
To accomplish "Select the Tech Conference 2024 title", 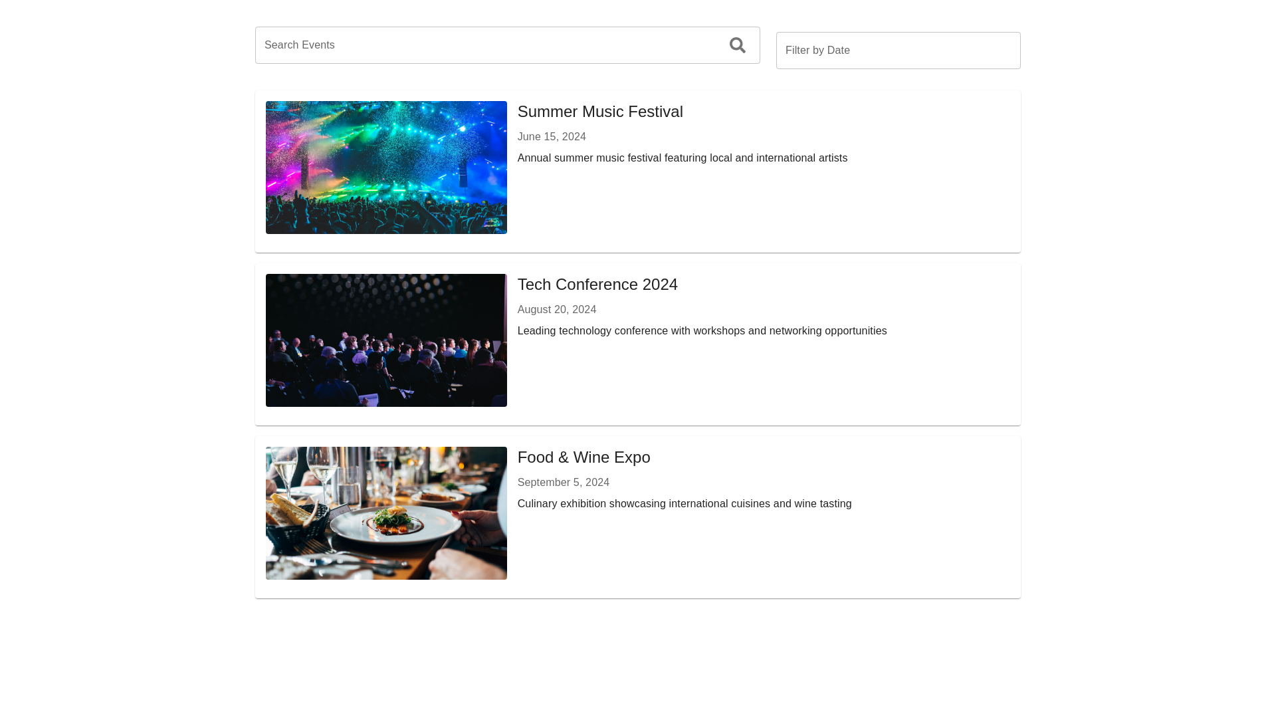I will click(x=597, y=285).
